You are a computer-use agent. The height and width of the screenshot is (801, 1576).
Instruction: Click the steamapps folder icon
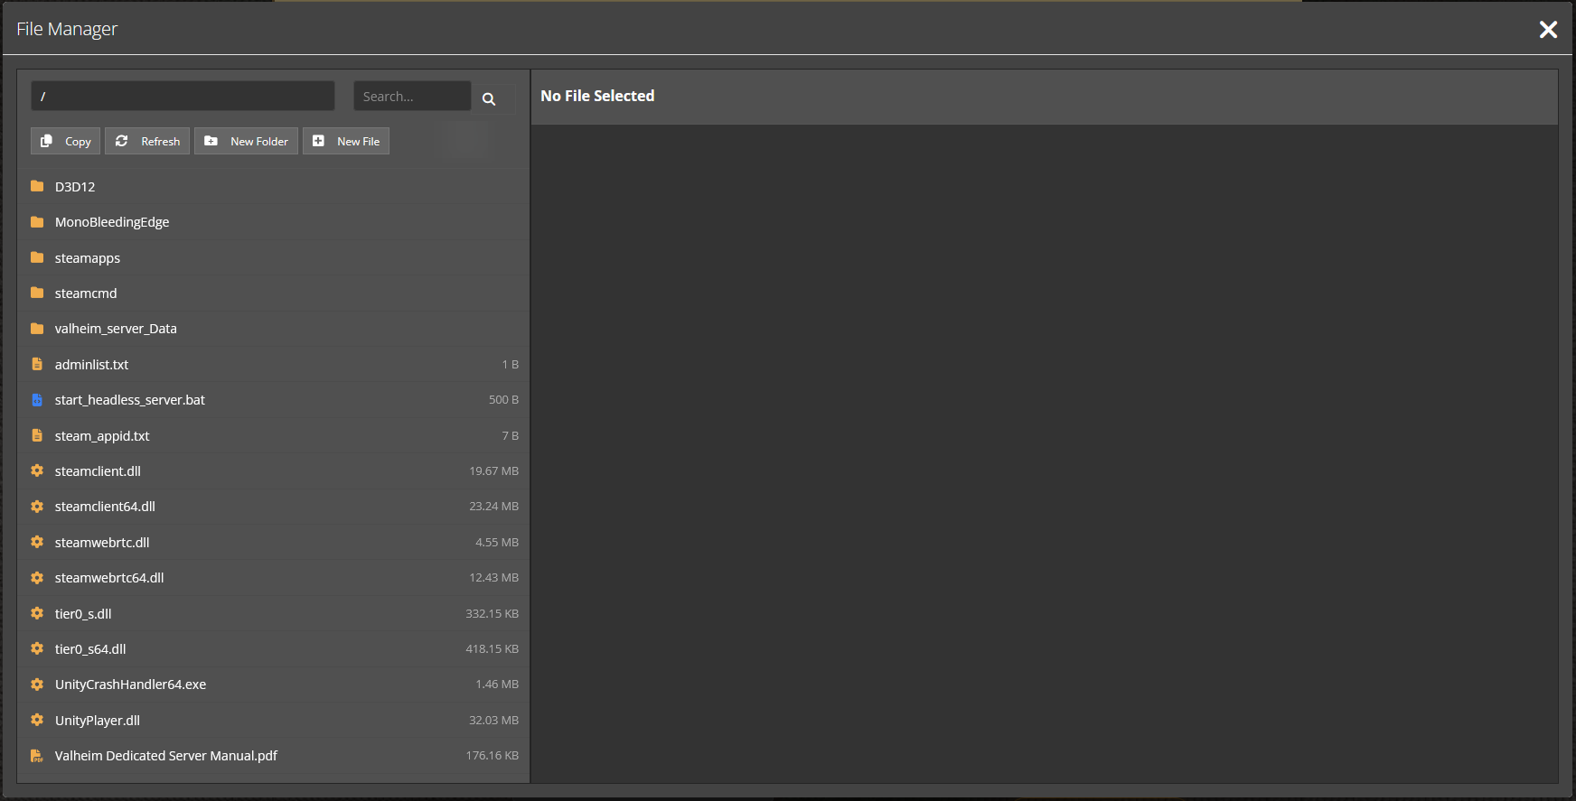point(37,257)
